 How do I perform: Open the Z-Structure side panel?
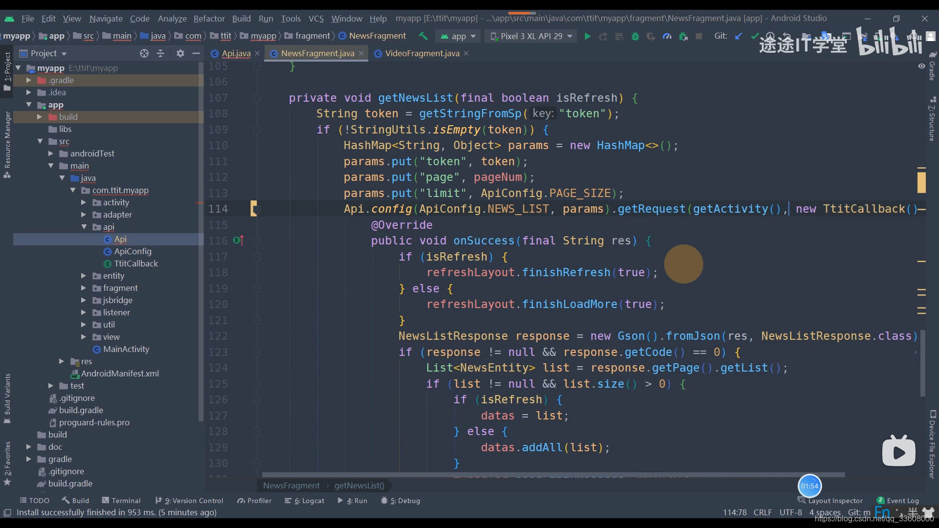[x=932, y=119]
